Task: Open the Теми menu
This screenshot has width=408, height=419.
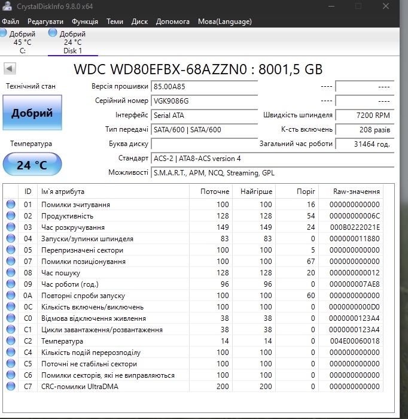Action: [x=115, y=22]
